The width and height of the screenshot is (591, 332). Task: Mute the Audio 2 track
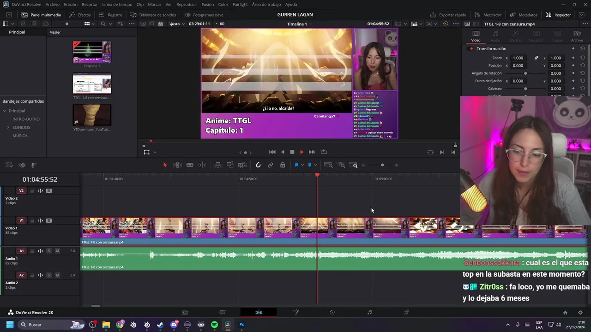click(57, 275)
